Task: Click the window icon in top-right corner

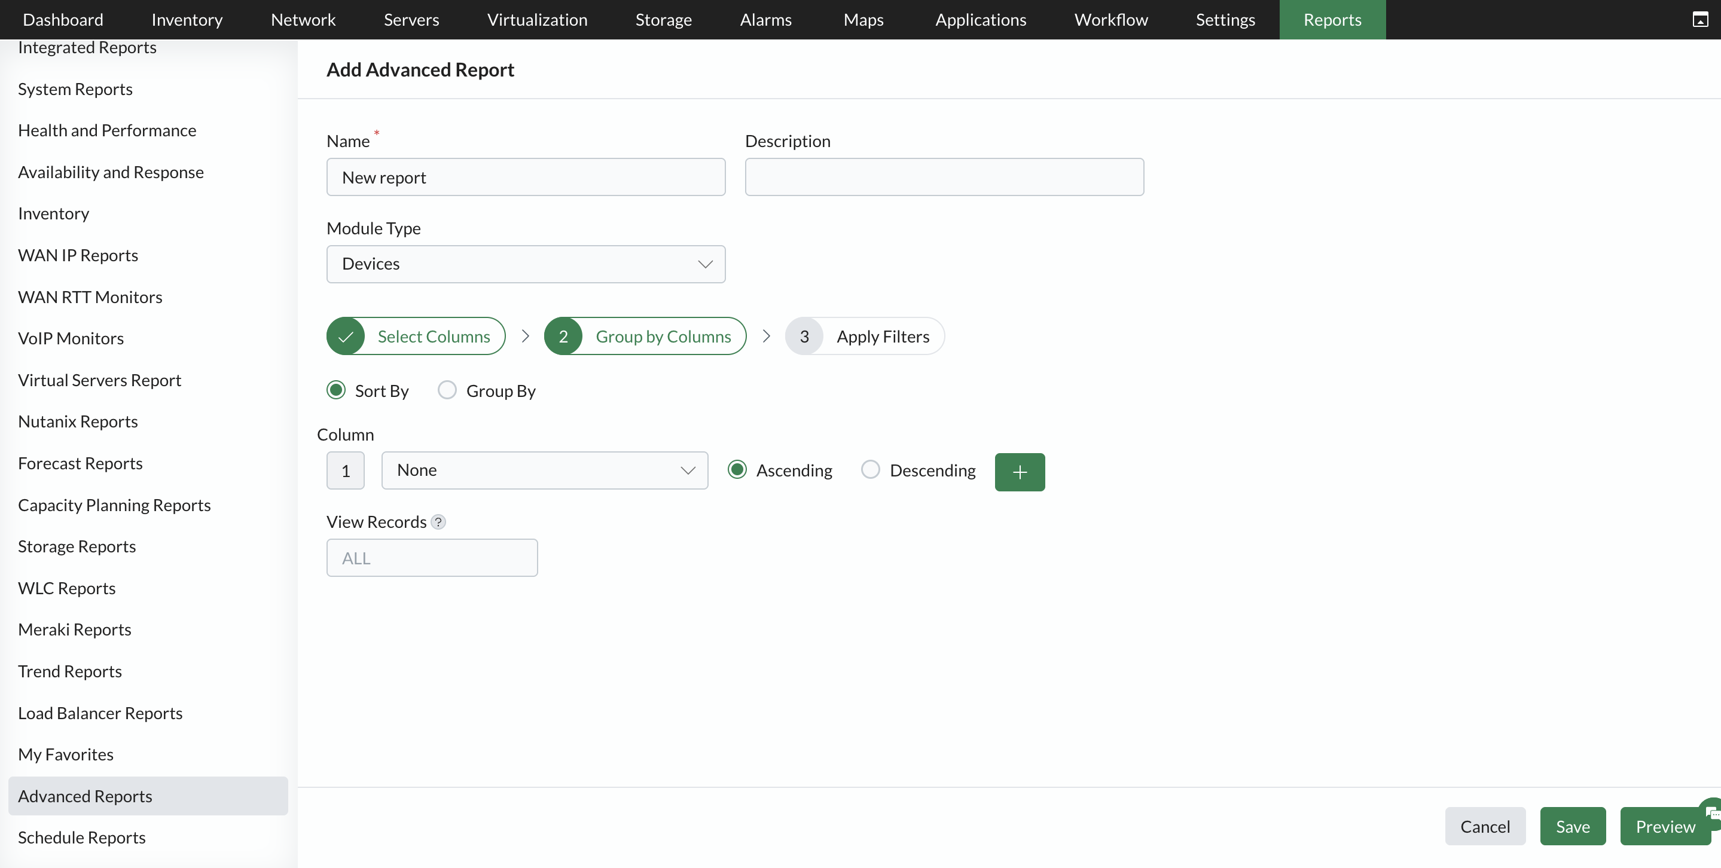Action: (1700, 19)
